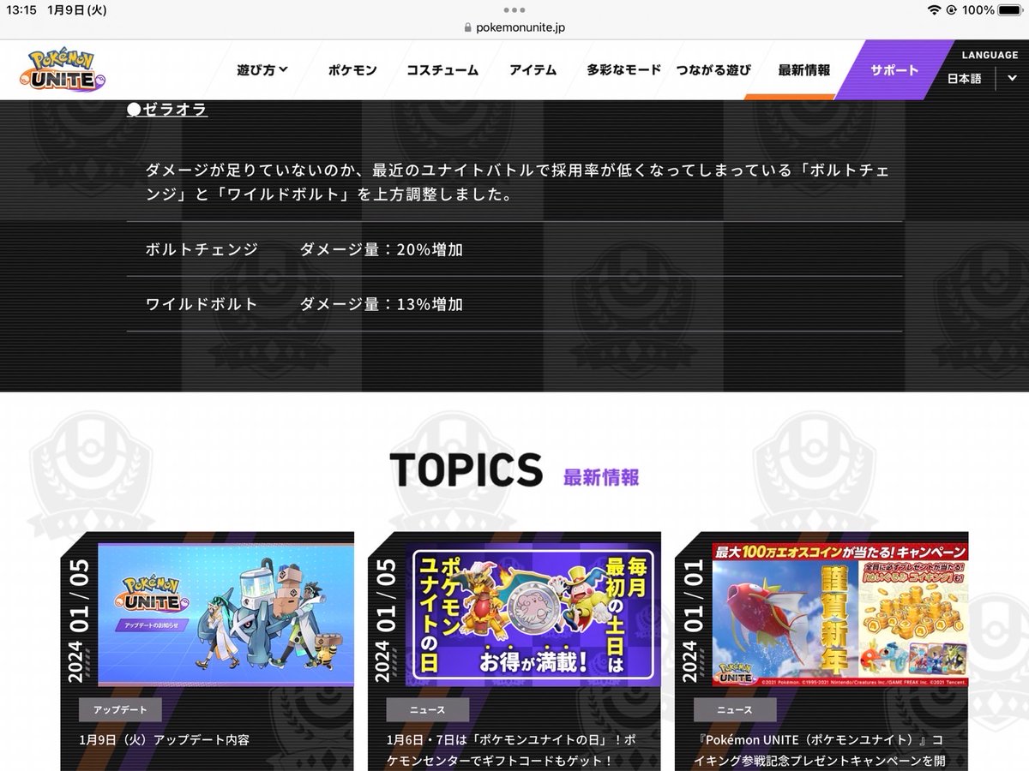Open the ポケモン menu item

point(352,70)
